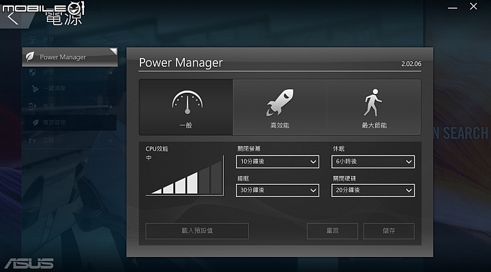491x272 pixels.
Task: Open the 電源 sidebar section
Action: pos(48,106)
